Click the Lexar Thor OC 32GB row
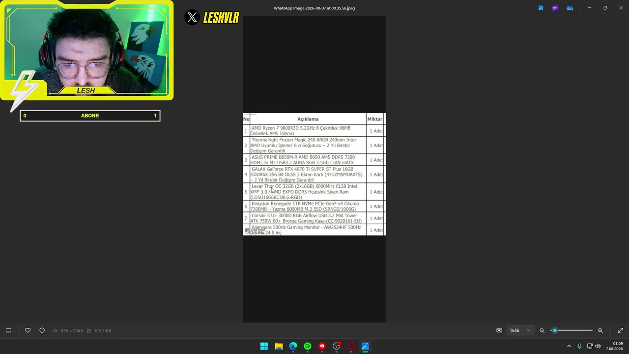 [x=314, y=192]
